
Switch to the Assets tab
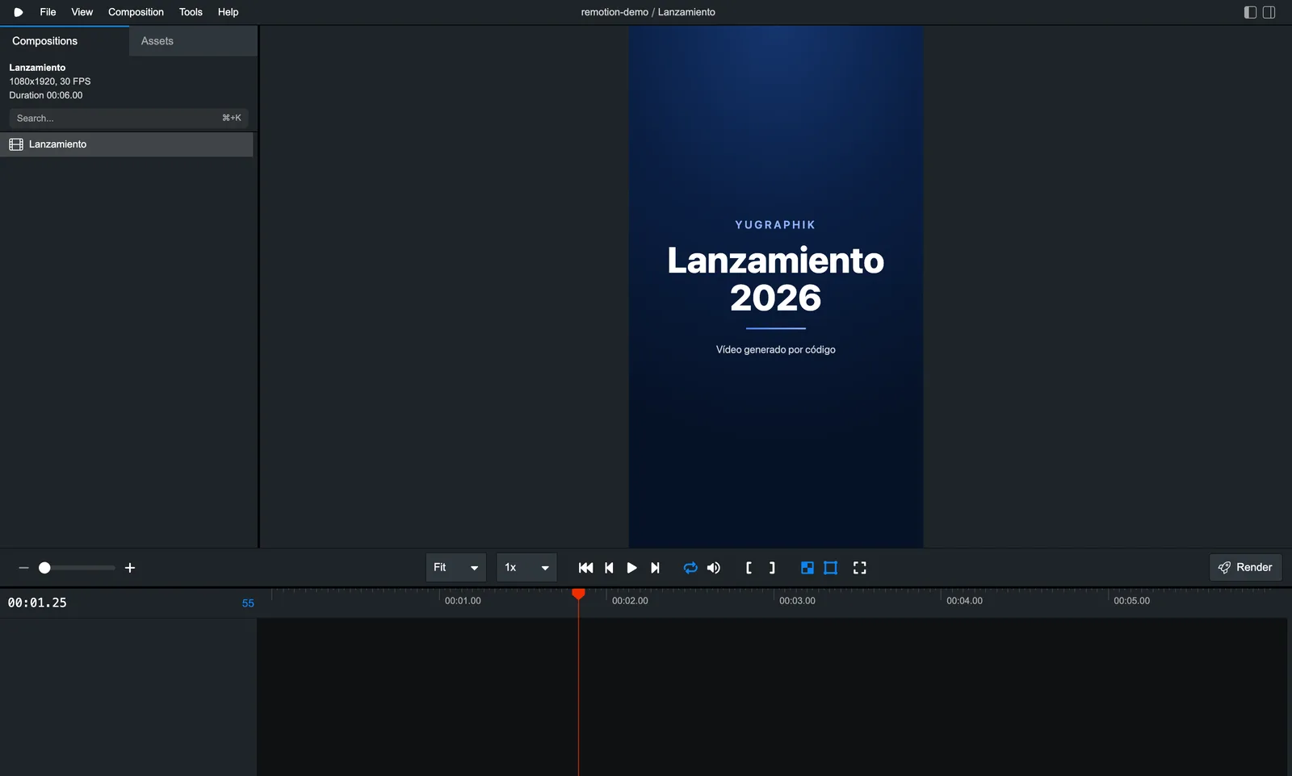(x=193, y=41)
